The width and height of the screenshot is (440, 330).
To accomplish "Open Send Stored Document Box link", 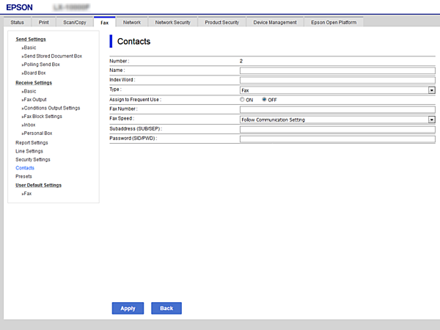I will (53, 56).
